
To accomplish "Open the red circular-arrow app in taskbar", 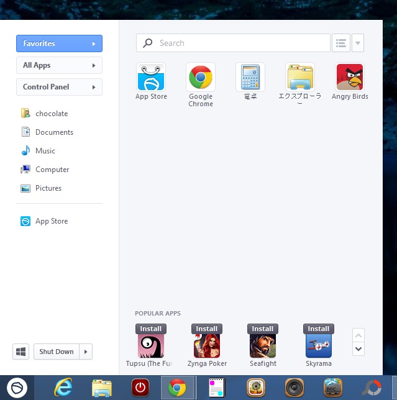I will (x=372, y=388).
